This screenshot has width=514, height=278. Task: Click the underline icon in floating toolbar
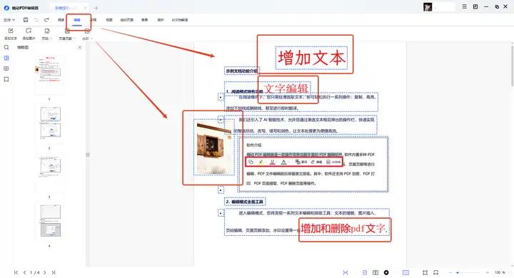point(272,162)
